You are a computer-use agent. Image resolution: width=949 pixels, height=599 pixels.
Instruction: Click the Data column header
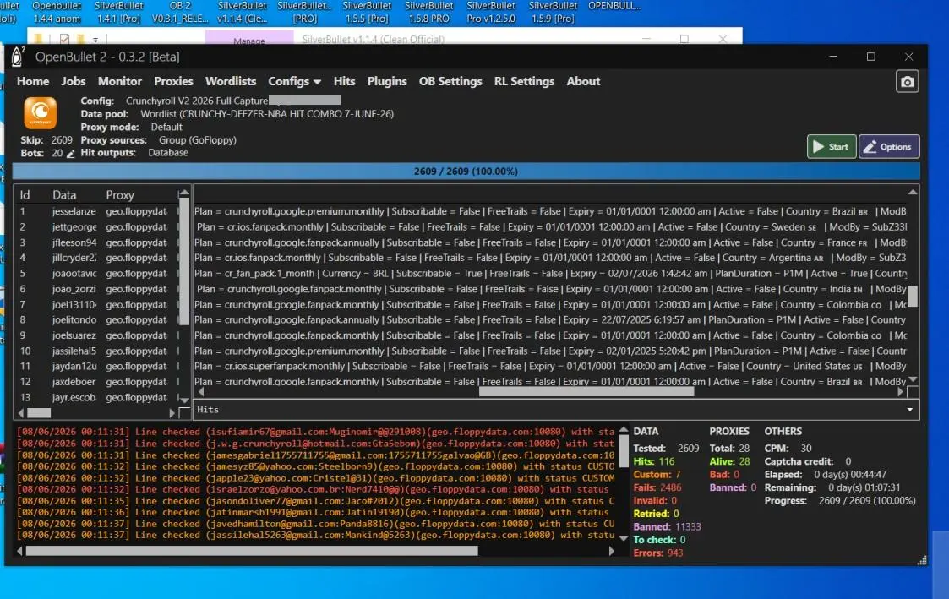pos(64,195)
